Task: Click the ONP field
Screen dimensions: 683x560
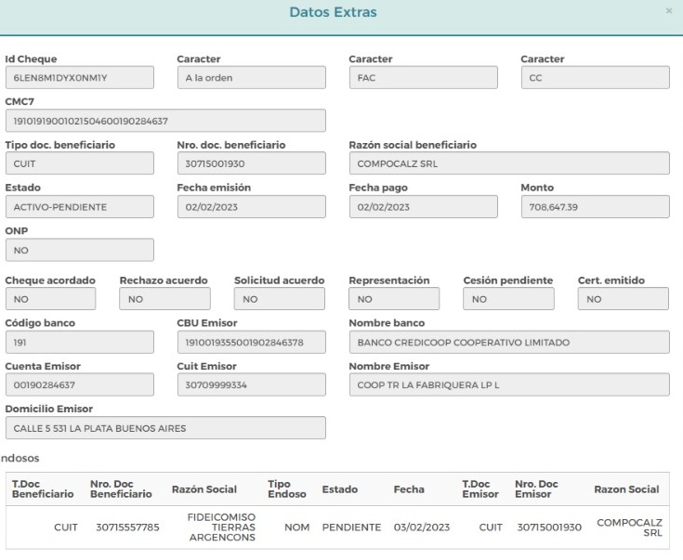Action: pos(80,250)
